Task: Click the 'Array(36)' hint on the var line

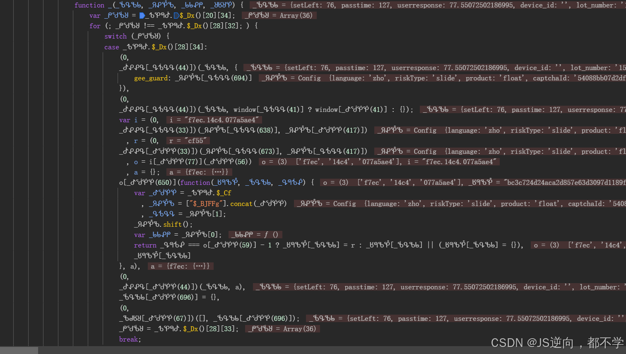Action: [280, 15]
